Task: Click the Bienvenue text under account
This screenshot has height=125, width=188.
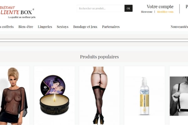Action: pos(147,12)
